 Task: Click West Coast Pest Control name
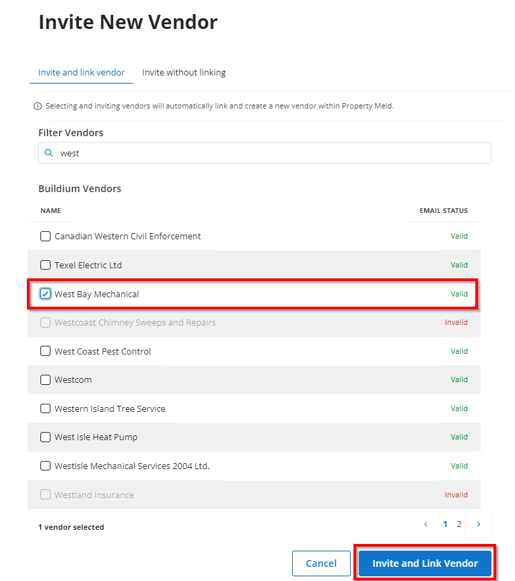(103, 351)
